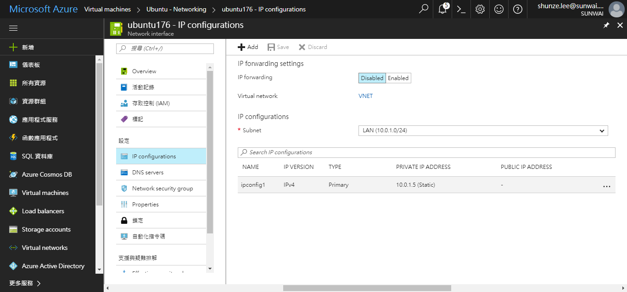Screen dimensions: 627x292
Task: Open 存取控制 (IAM) menu item
Action: (x=161, y=103)
